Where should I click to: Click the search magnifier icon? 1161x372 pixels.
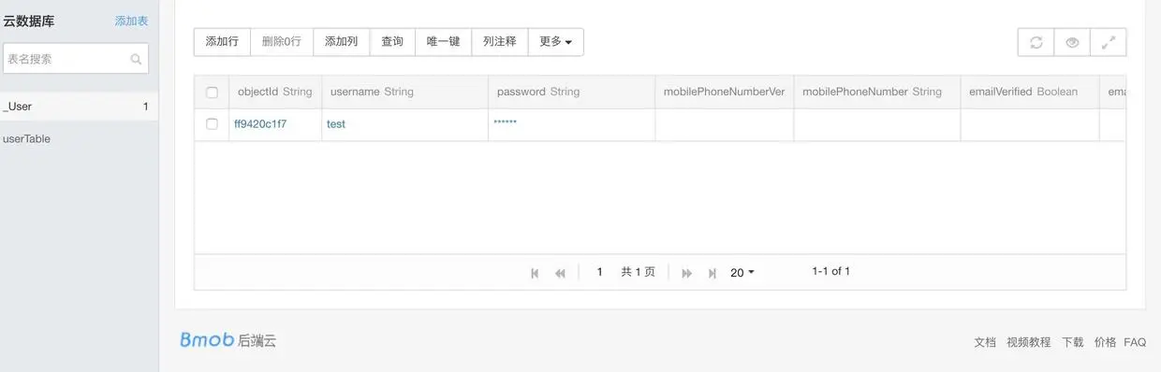[137, 59]
